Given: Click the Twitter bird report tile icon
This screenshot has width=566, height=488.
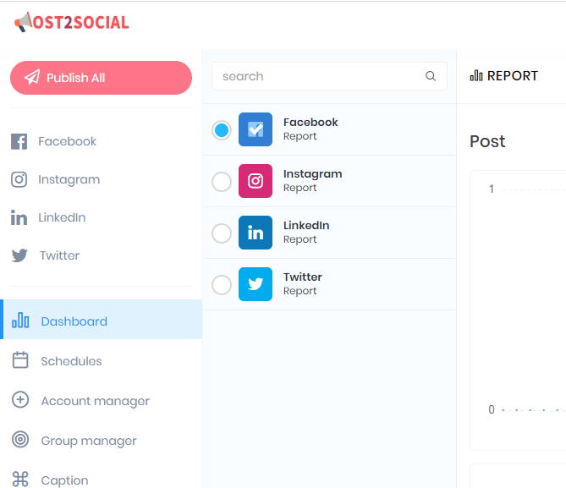Looking at the screenshot, I should click(256, 284).
